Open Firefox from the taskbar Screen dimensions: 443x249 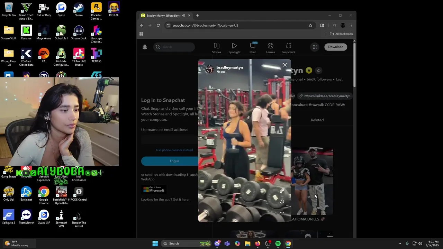pyautogui.click(x=257, y=243)
